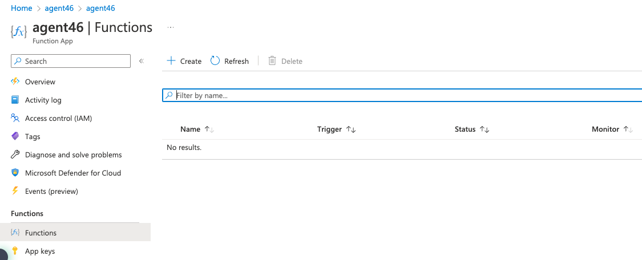Click first agent46 breadcrumb link

point(59,8)
